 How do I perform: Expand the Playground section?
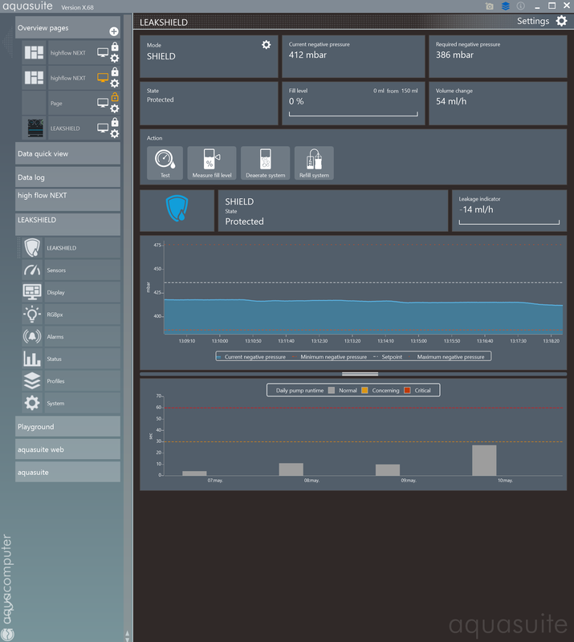pyautogui.click(x=67, y=427)
